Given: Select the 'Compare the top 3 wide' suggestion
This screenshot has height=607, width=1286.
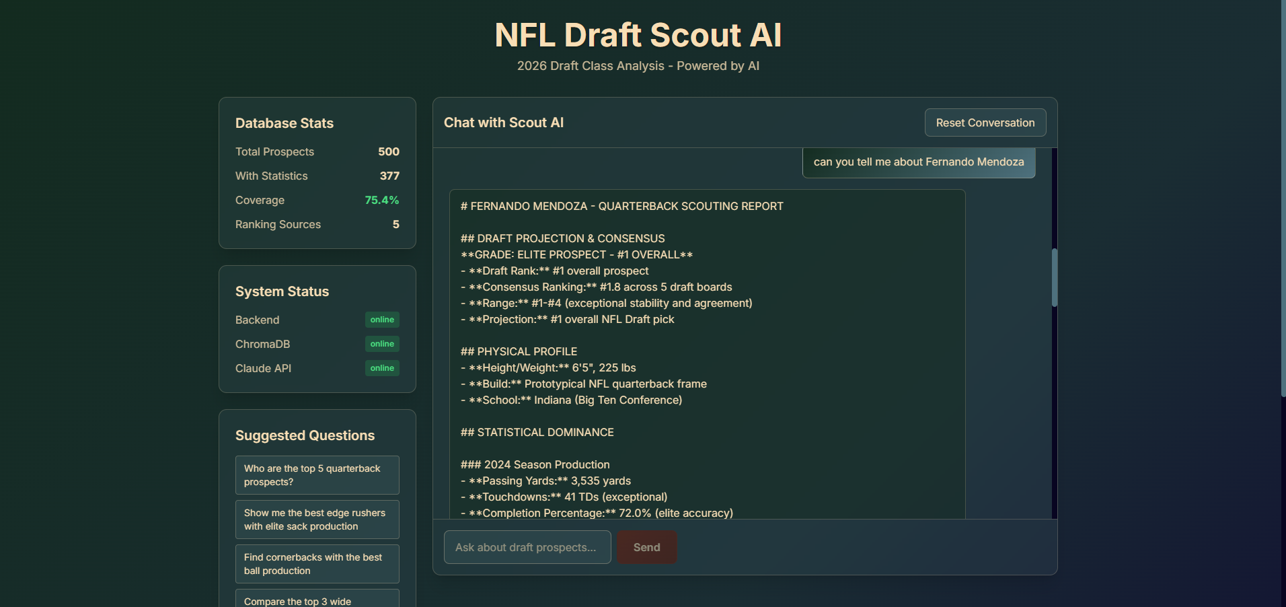Looking at the screenshot, I should (317, 599).
